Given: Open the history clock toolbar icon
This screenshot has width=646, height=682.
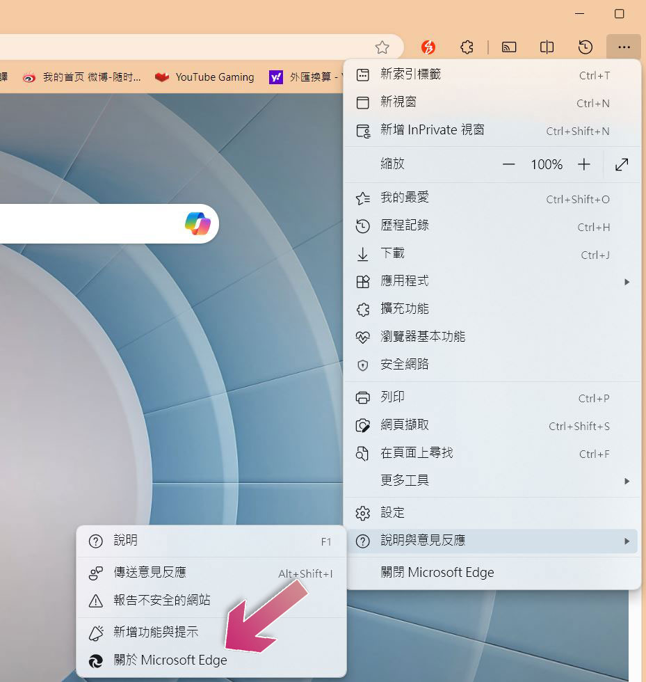Looking at the screenshot, I should click(586, 47).
